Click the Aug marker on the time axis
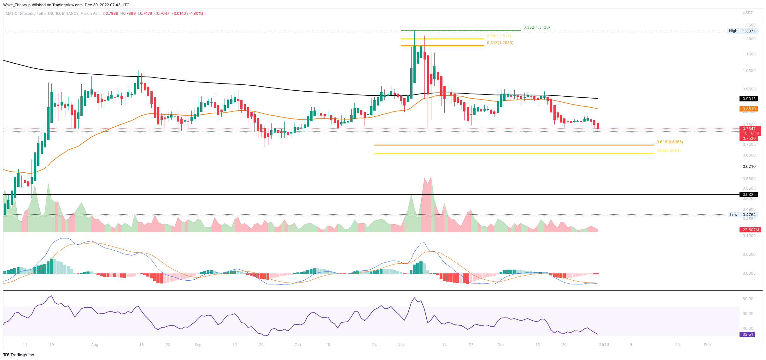This screenshot has width=766, height=360. pyautogui.click(x=95, y=345)
